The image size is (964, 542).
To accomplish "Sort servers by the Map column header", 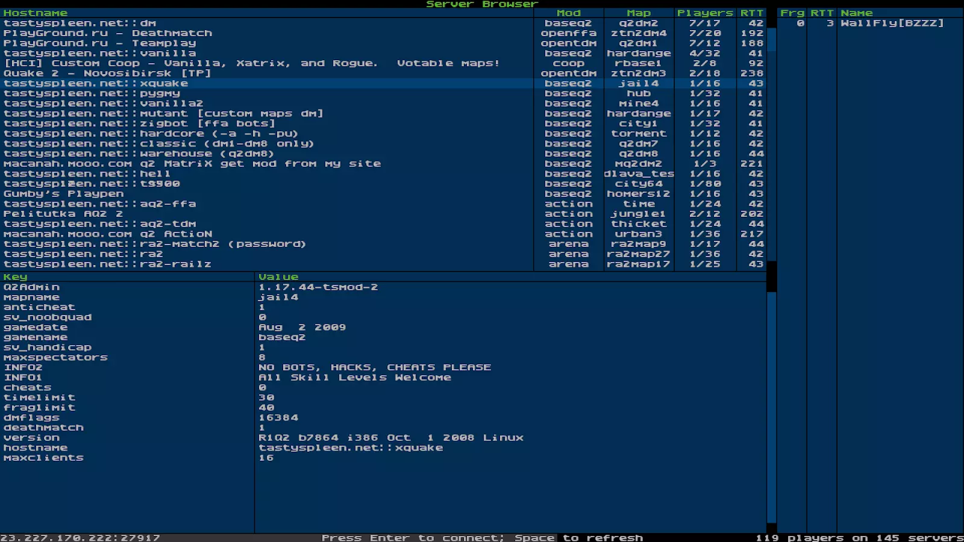I will 639,13.
